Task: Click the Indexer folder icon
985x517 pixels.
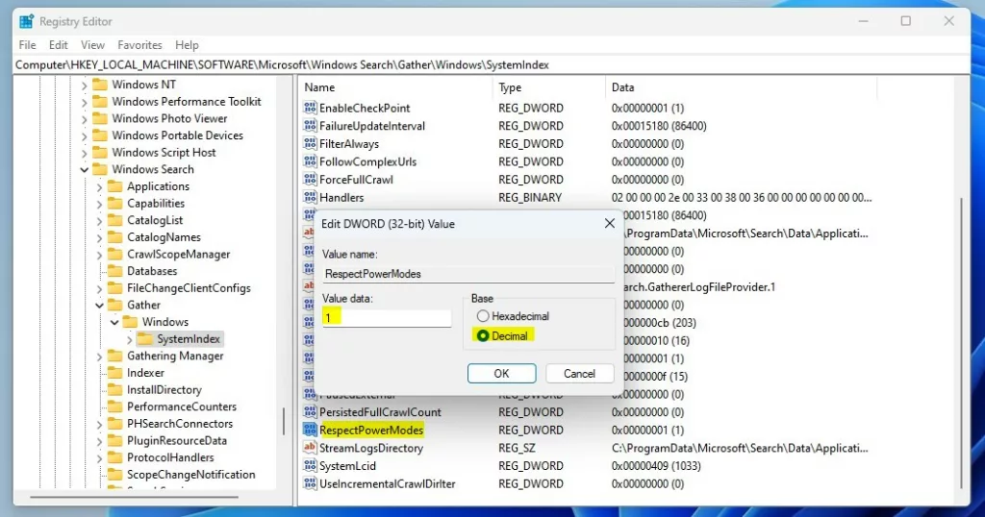Action: (115, 373)
